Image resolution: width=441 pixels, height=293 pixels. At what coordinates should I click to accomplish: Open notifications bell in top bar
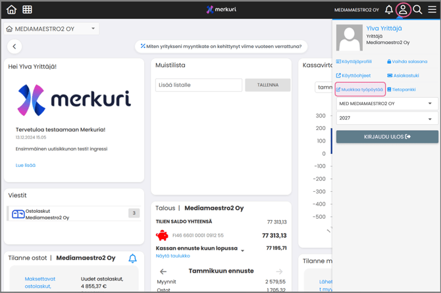389,10
